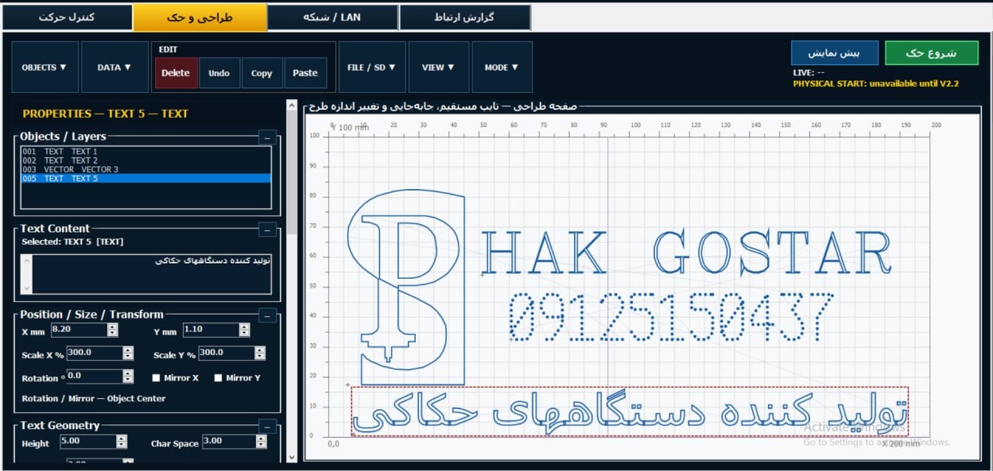Collapse the Text Geometry panel
Screen dimensions: 993x471
[x=268, y=427]
